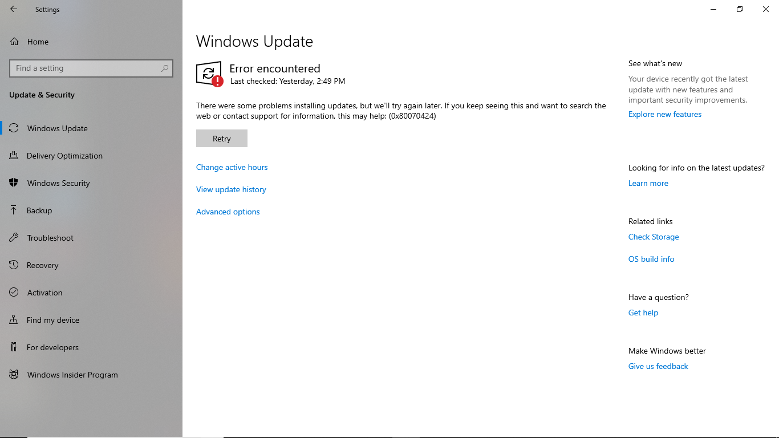Click the Make Windows better heading
779x438 pixels.
click(667, 351)
